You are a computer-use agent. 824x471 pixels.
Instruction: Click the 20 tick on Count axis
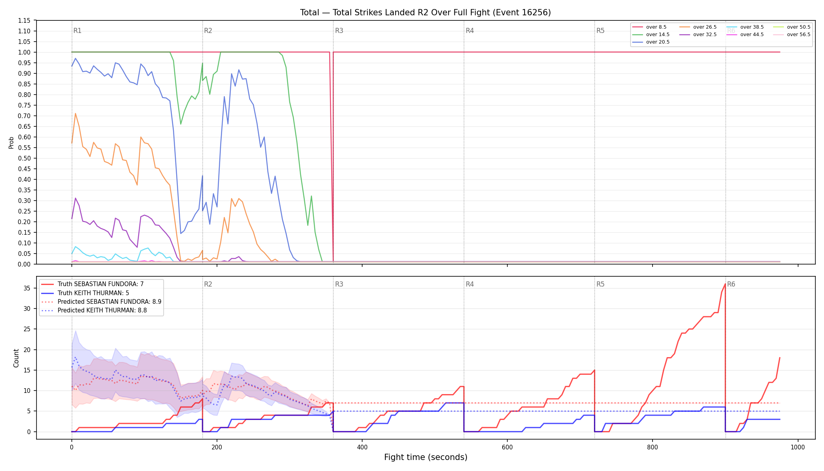click(27, 350)
